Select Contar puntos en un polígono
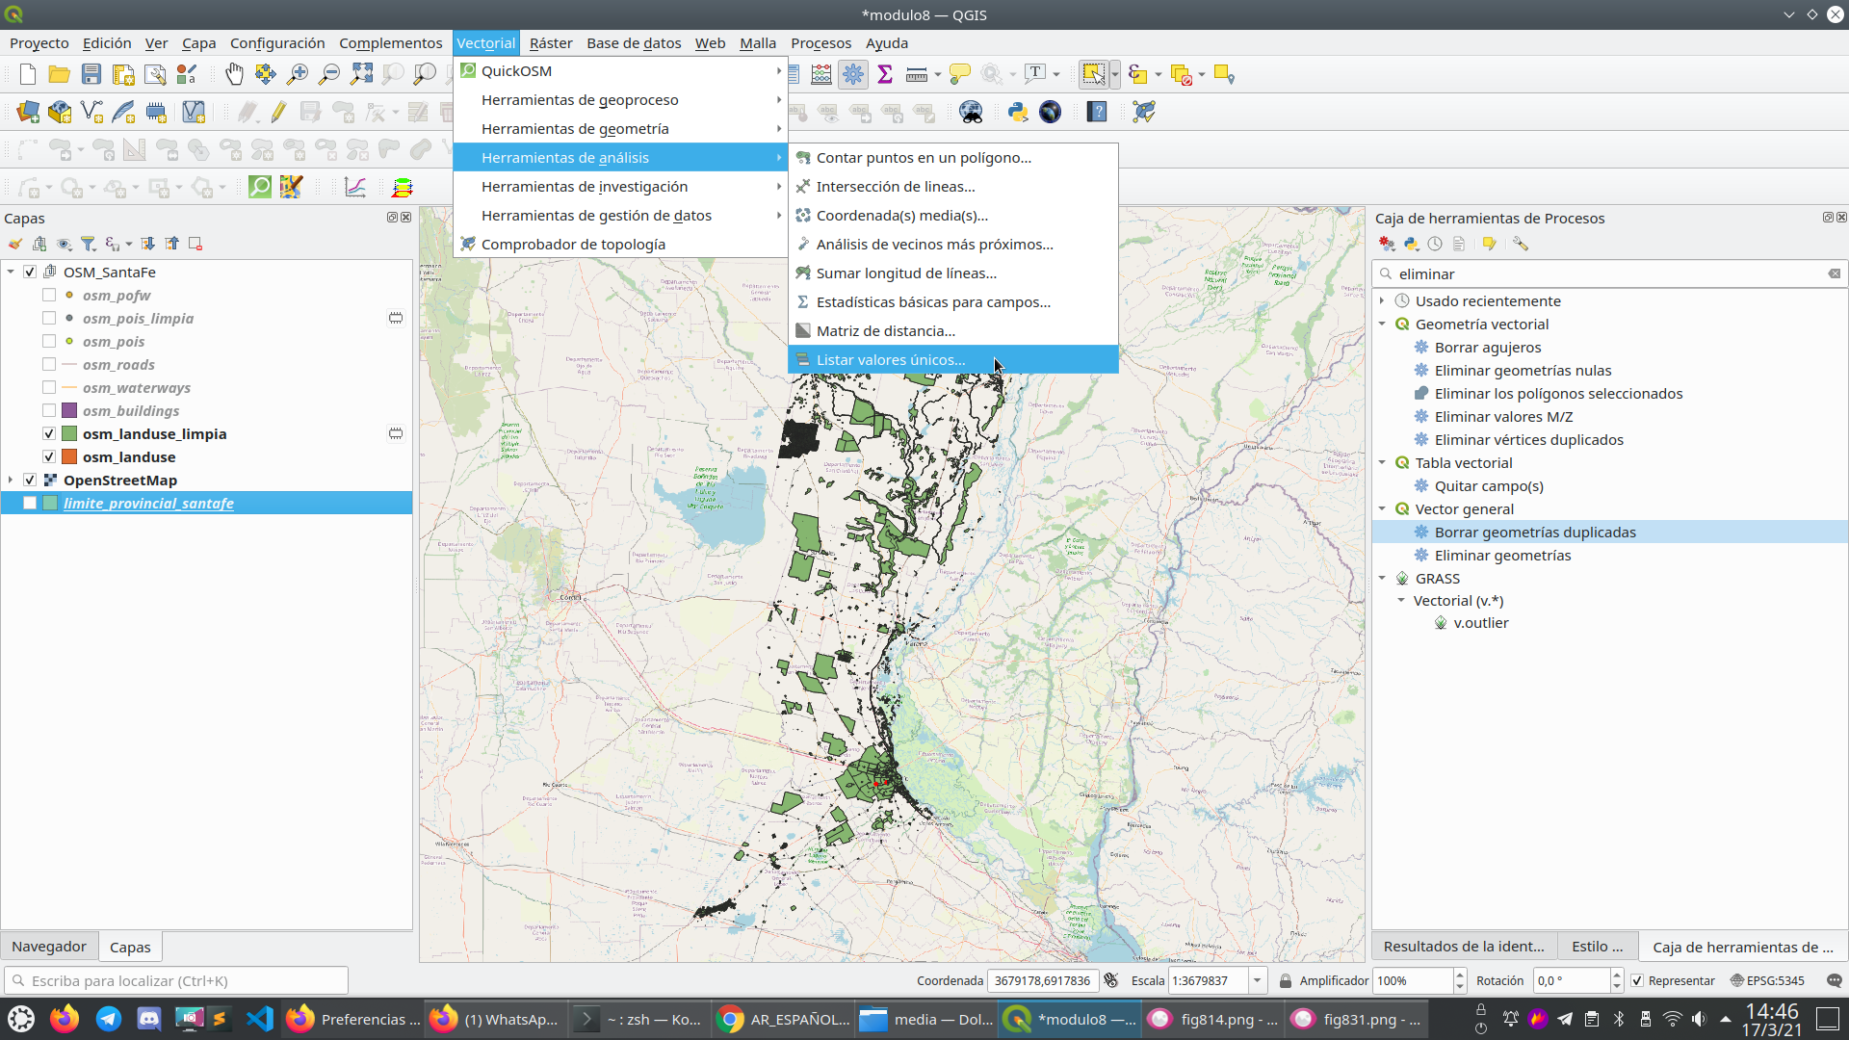This screenshot has height=1040, width=1849. coord(953,157)
